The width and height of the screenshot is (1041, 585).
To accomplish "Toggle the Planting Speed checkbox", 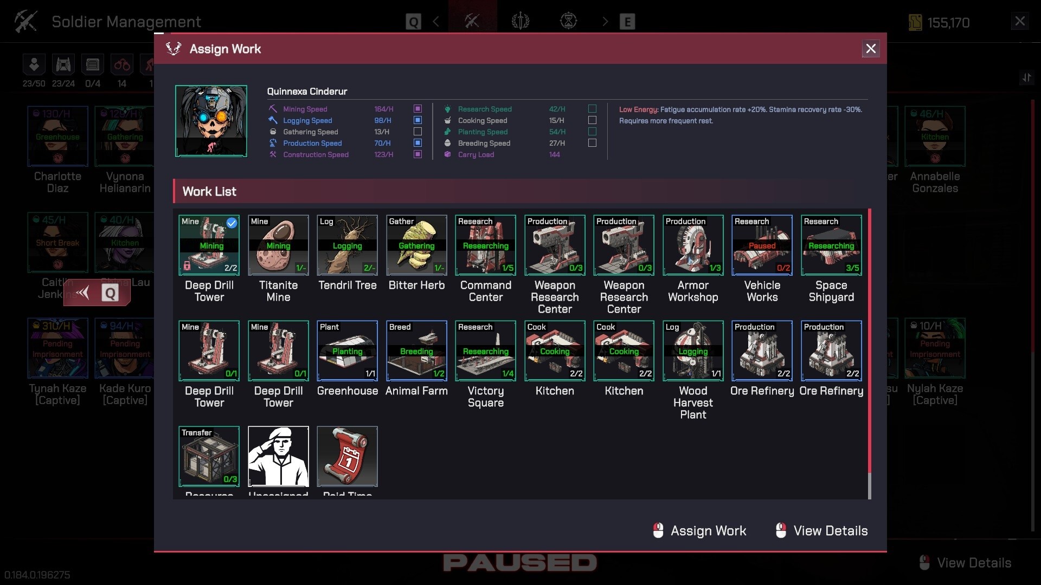I will coord(592,132).
